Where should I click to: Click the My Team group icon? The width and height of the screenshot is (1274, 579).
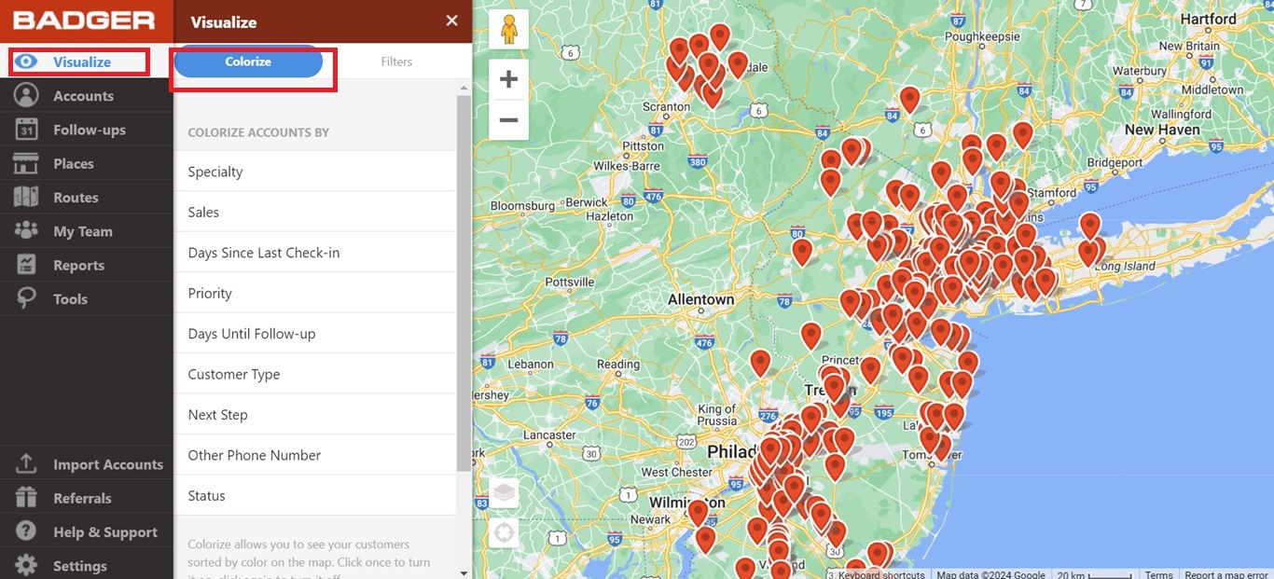26,230
